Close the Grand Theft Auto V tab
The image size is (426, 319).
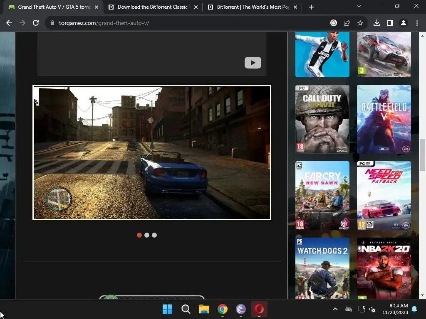[x=97, y=7]
